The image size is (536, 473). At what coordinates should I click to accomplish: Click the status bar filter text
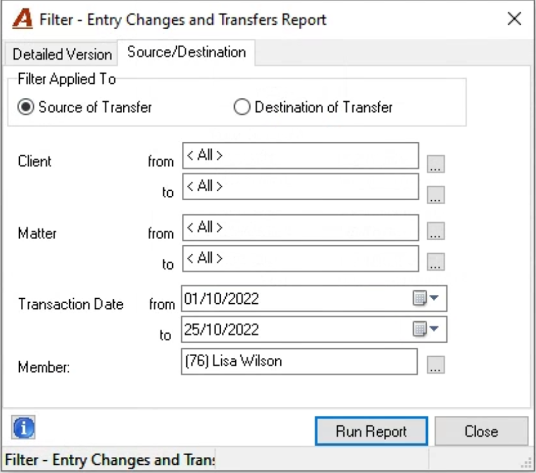tap(110, 460)
